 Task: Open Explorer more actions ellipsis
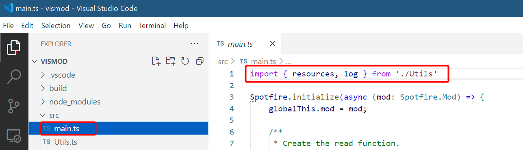click(194, 43)
